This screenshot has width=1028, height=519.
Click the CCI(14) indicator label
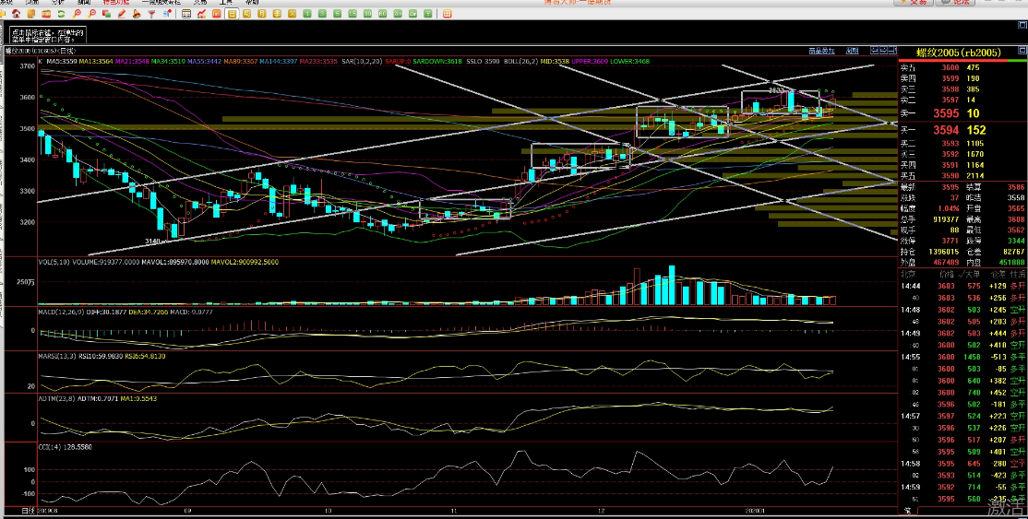pos(52,447)
